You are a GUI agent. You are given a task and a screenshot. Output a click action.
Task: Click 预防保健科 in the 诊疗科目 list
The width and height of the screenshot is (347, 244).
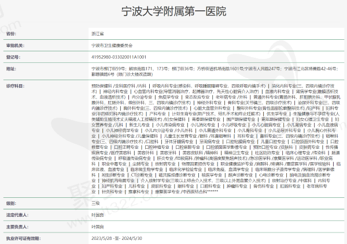[102, 86]
